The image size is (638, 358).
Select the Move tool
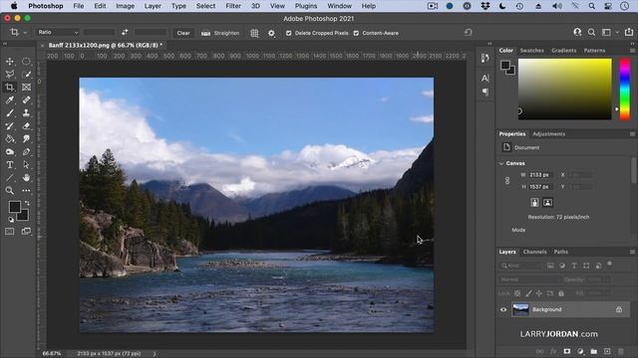pyautogui.click(x=10, y=62)
